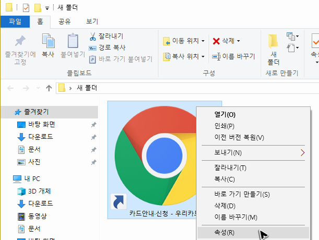The width and height of the screenshot is (319, 240).
Task: Click the 새 폴더 (New folder) ribbon icon
Action: pos(273,41)
